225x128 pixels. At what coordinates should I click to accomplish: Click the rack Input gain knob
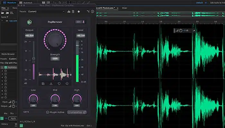pos(14,102)
